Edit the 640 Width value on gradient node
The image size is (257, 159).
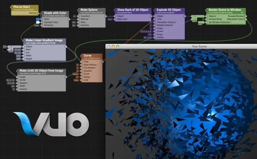coord(18,56)
